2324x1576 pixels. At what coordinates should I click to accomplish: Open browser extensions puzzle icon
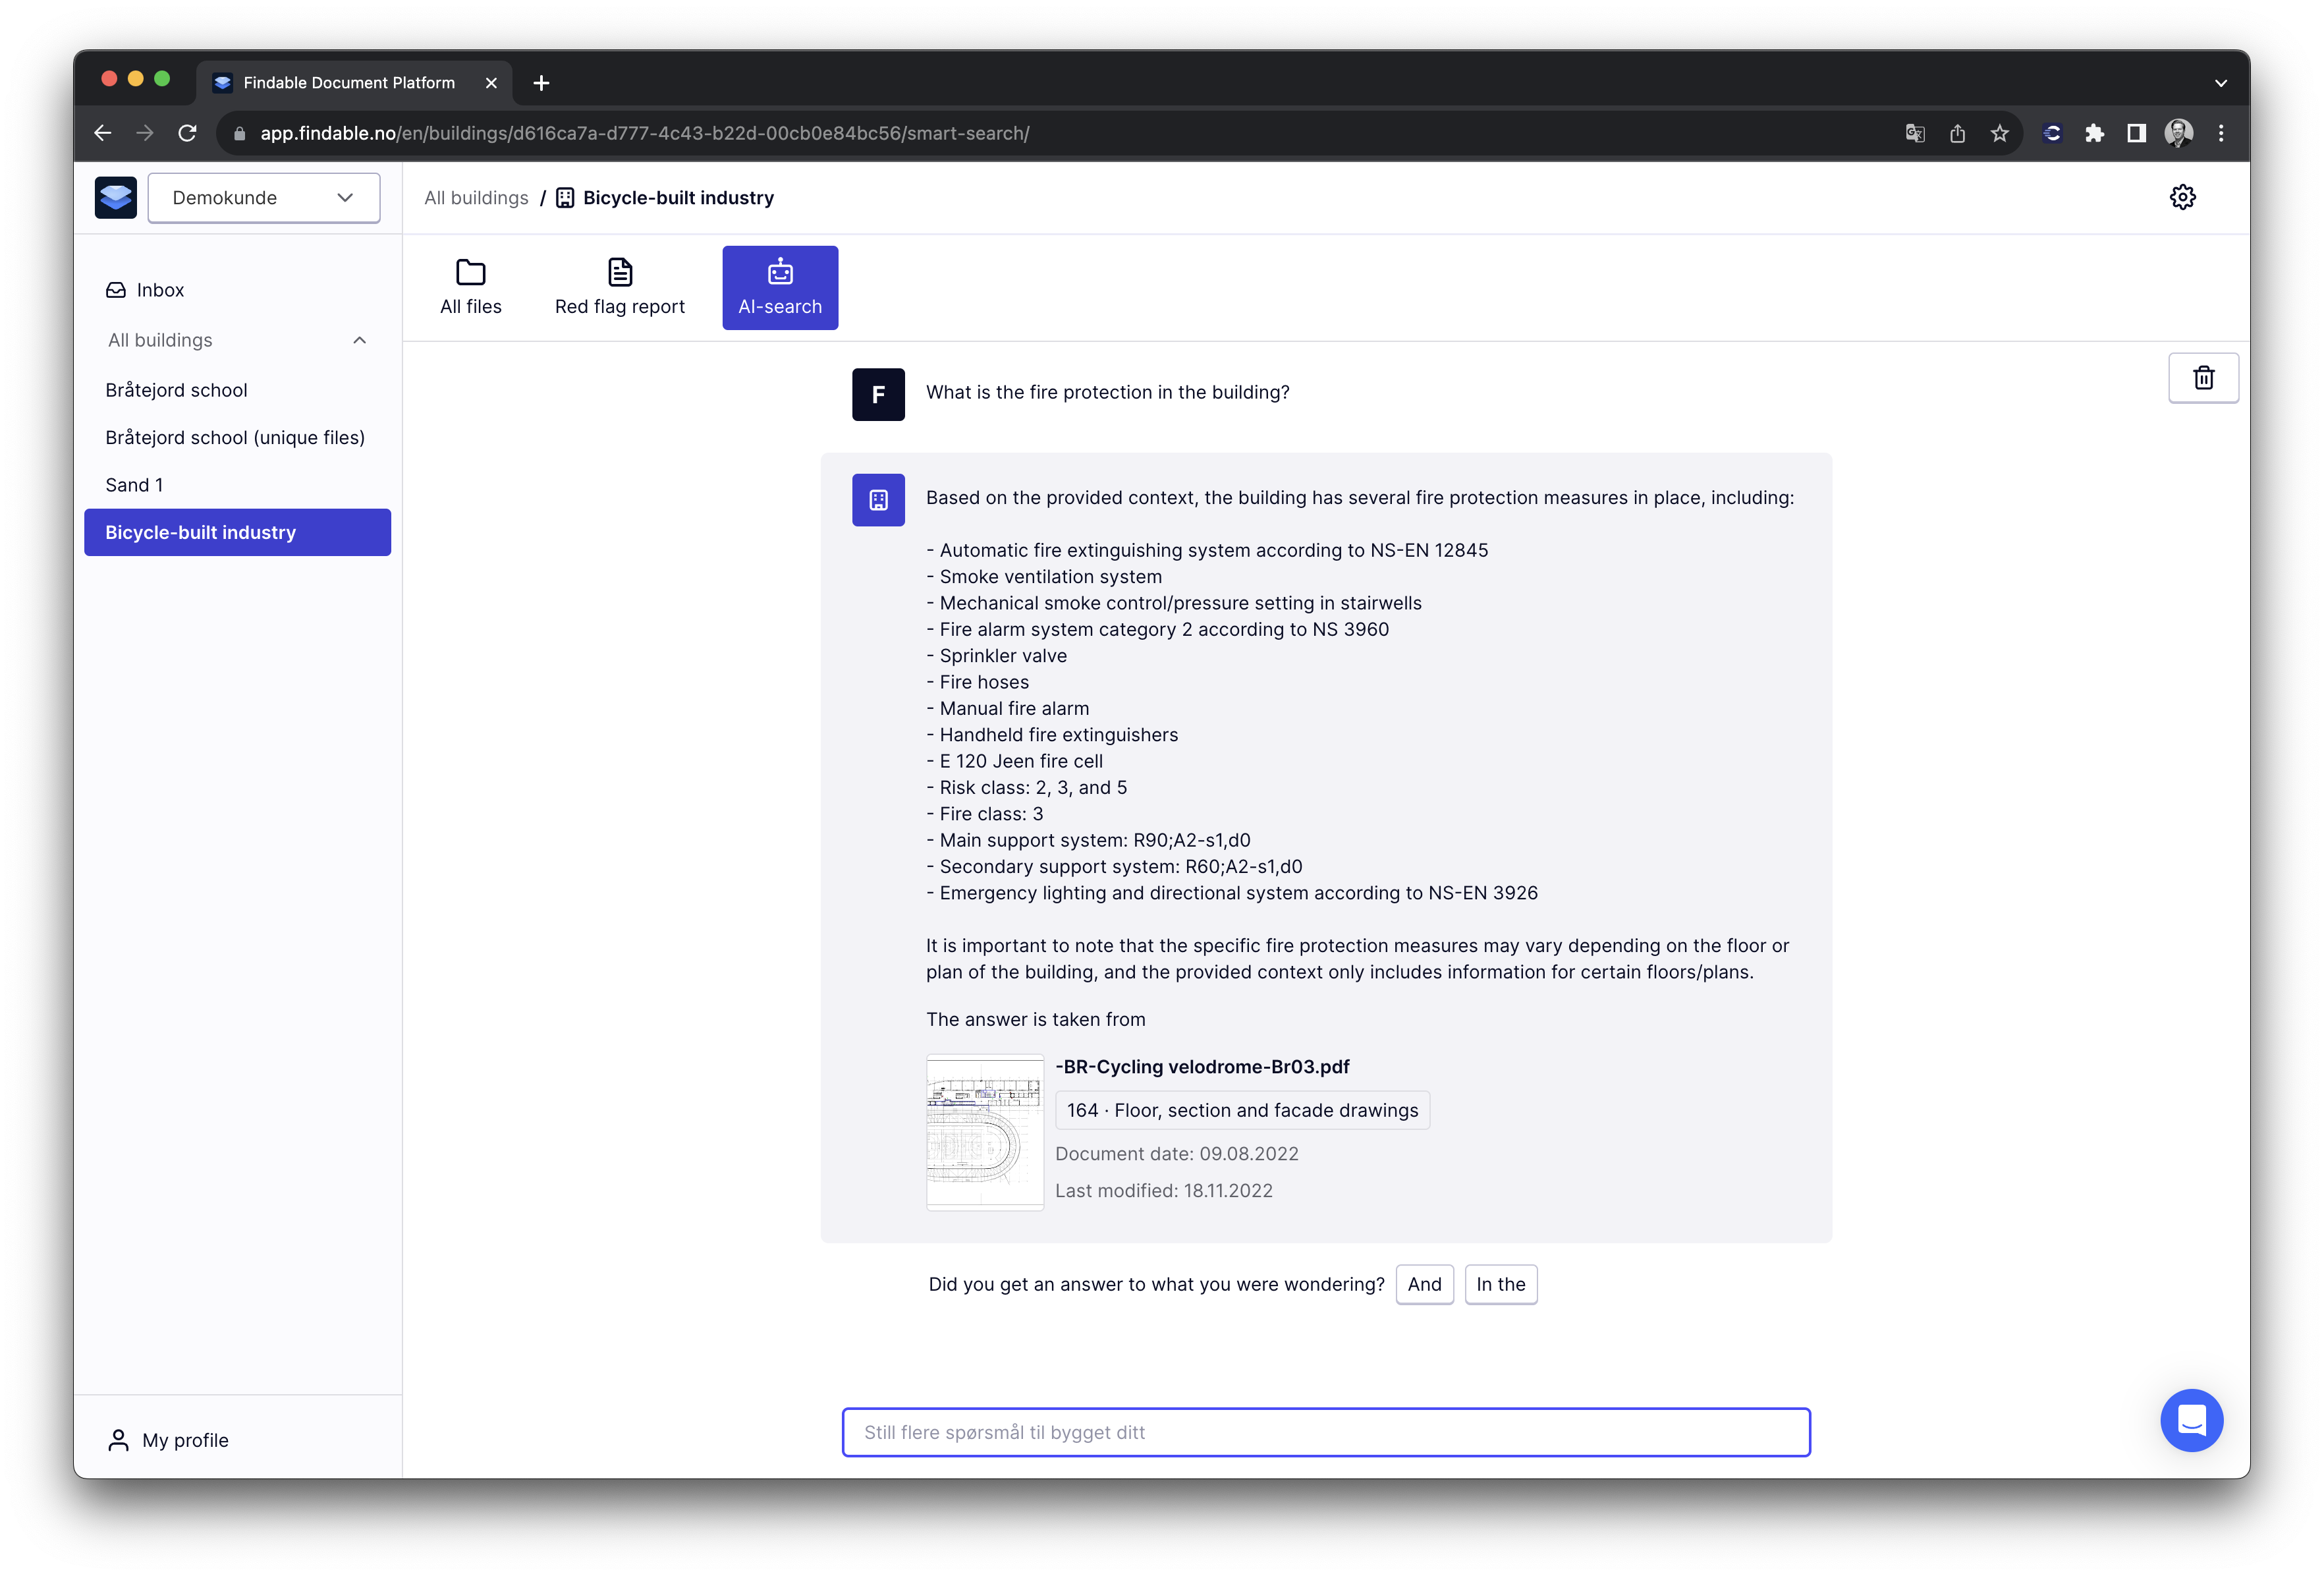coord(2094,133)
